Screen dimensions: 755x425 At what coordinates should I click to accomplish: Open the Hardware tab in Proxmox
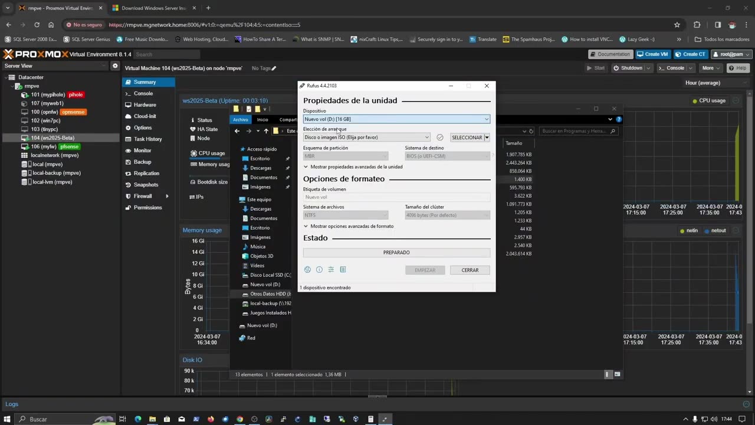point(149,105)
